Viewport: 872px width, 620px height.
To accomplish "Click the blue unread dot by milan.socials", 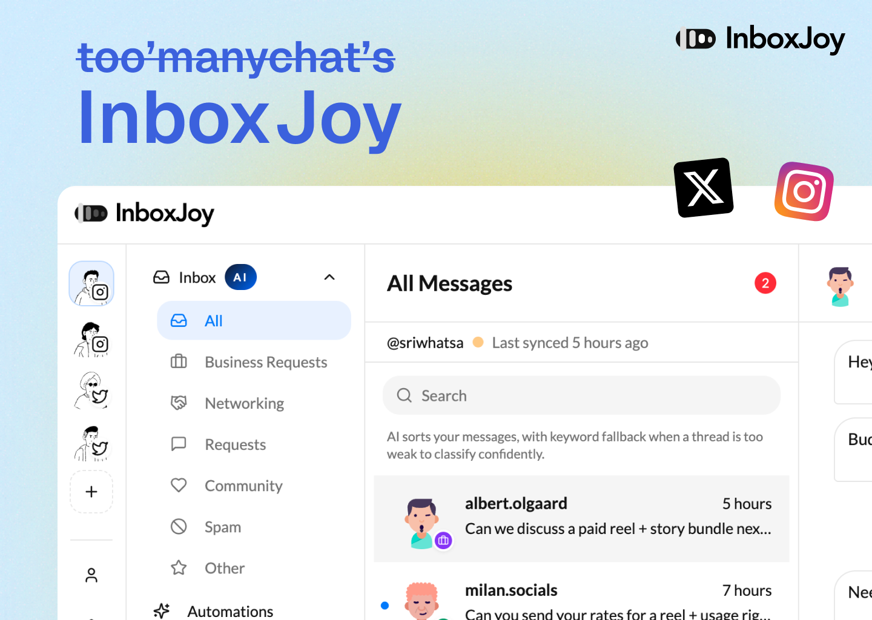I will 385,605.
